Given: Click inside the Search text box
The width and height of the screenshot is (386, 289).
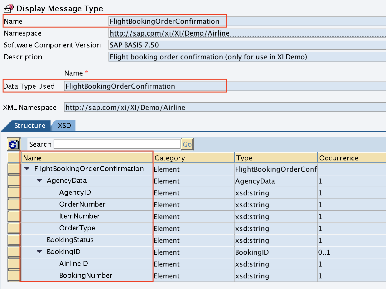Looking at the screenshot, I should coord(117,144).
